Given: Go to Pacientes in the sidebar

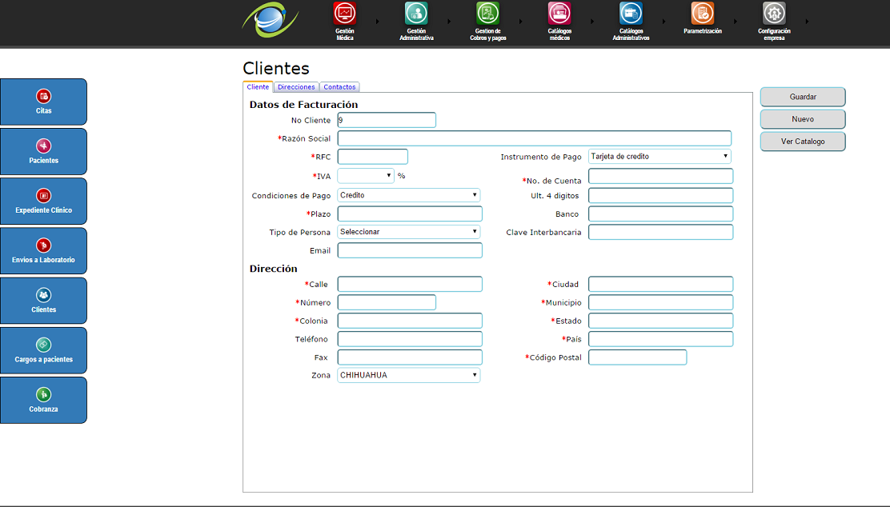Looking at the screenshot, I should tap(44, 151).
